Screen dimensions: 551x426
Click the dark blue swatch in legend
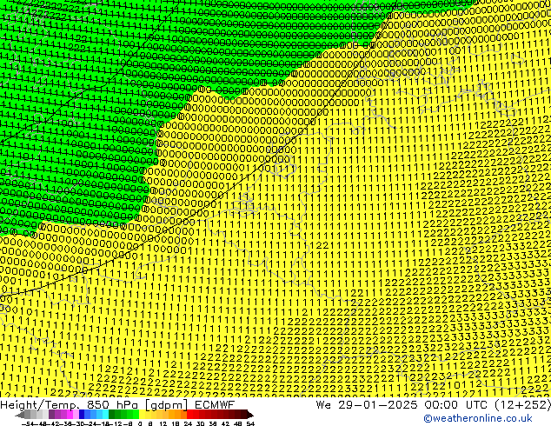(82, 415)
